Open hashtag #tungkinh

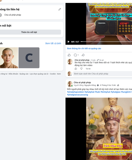(126, 92)
